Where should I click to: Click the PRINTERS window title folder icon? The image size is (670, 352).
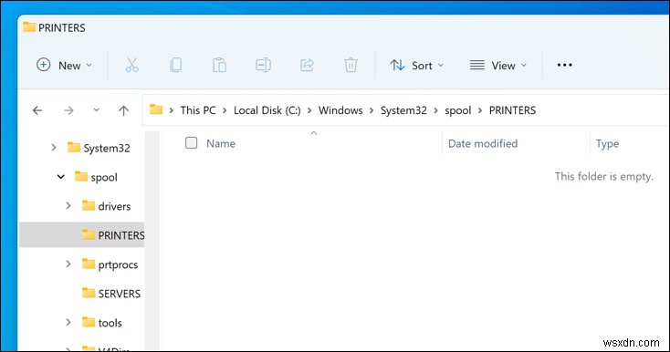(x=29, y=26)
